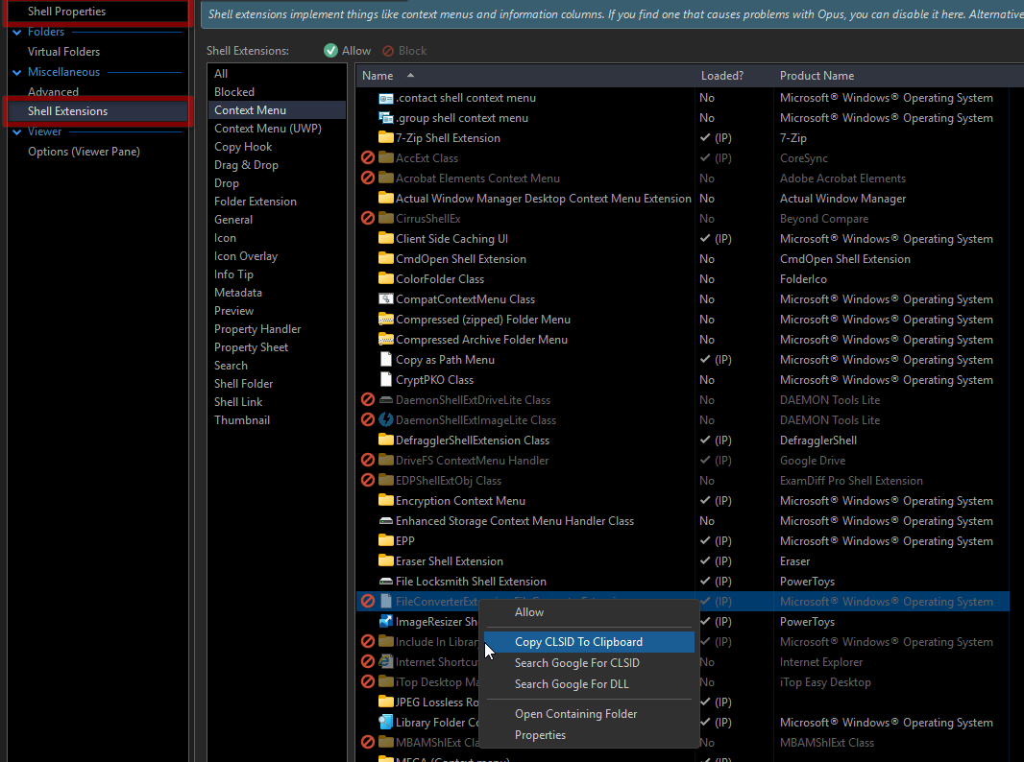This screenshot has width=1024, height=762.
Task: Collapse the Folders section chevron
Action: 16,32
